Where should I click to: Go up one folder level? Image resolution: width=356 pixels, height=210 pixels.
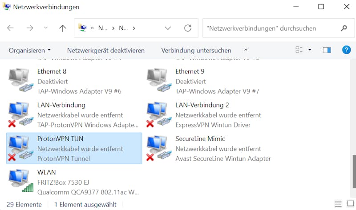pyautogui.click(x=63, y=28)
